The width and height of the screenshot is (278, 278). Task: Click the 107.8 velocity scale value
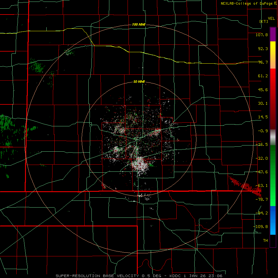262,35
